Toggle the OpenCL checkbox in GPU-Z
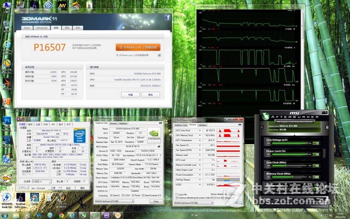The width and height of the screenshot is (350, 219). pyautogui.click(x=111, y=195)
